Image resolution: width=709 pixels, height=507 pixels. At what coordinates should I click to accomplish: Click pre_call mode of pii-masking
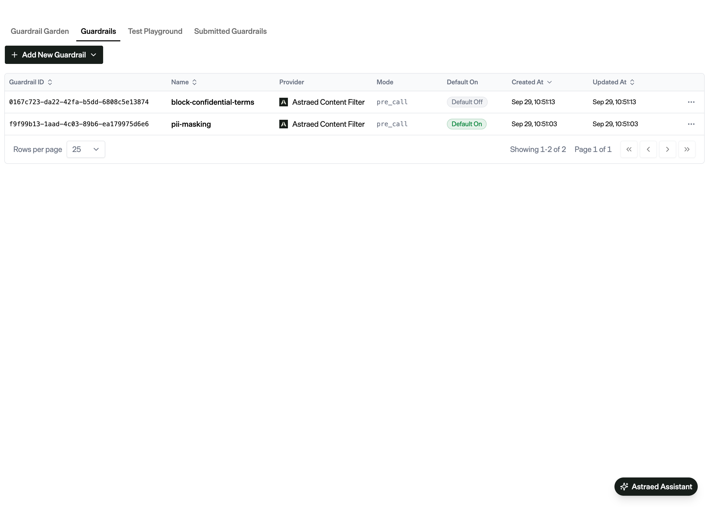tap(392, 124)
